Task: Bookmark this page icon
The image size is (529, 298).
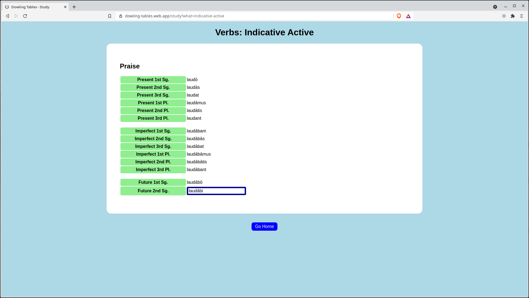Action: click(110, 16)
